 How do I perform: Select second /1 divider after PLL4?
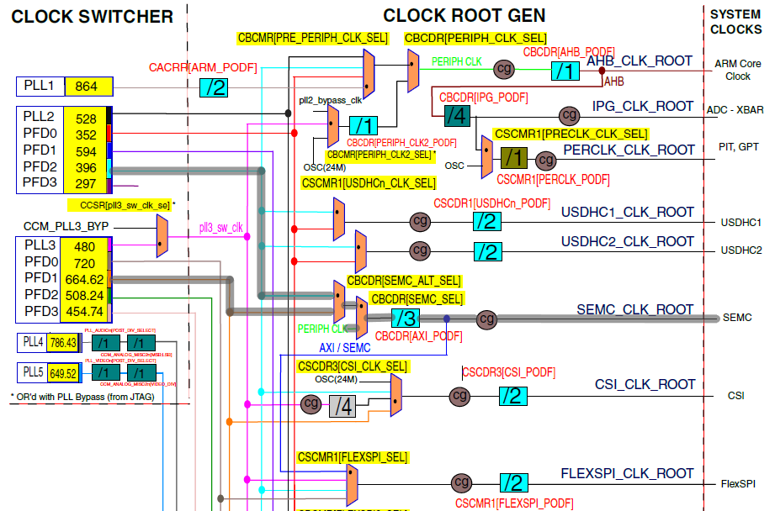coord(141,343)
